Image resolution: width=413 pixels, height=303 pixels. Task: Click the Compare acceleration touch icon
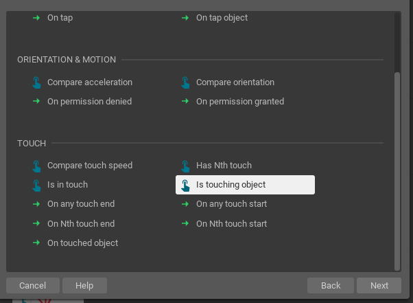36,82
